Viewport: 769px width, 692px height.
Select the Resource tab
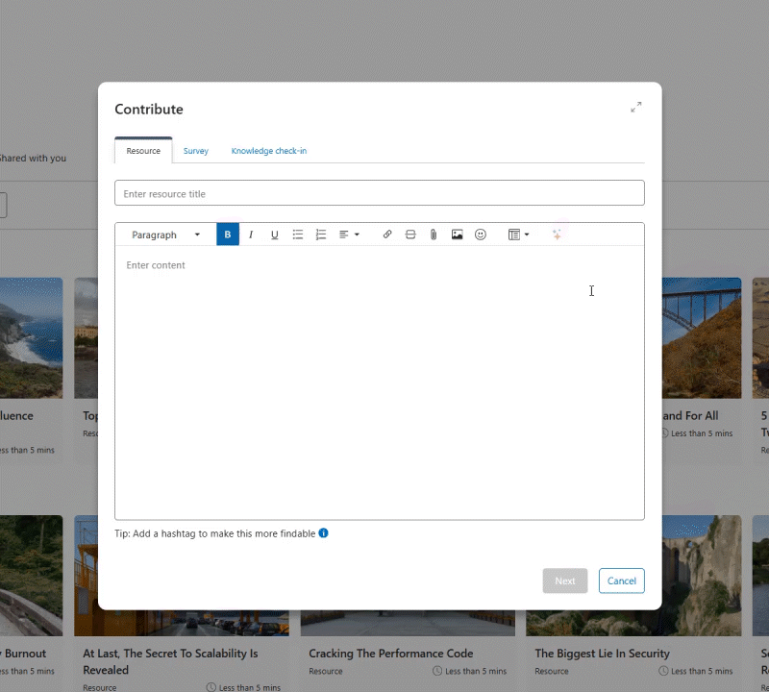[143, 151]
